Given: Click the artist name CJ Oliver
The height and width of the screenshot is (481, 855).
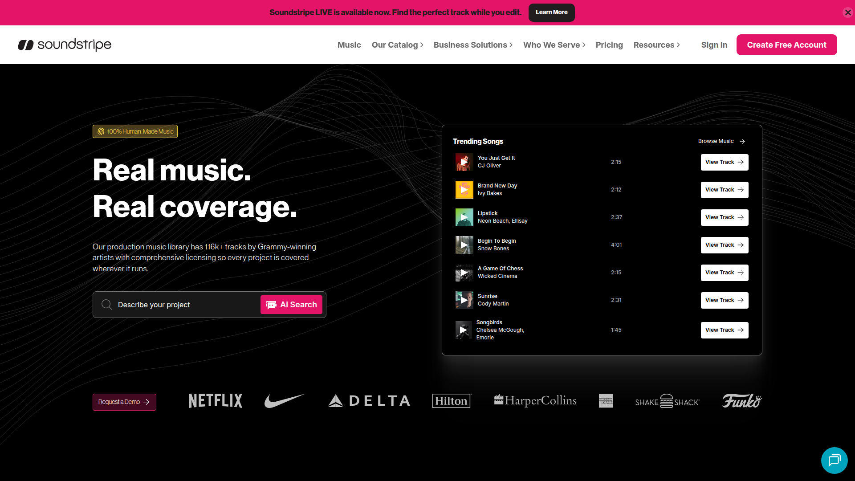Looking at the screenshot, I should (x=489, y=166).
